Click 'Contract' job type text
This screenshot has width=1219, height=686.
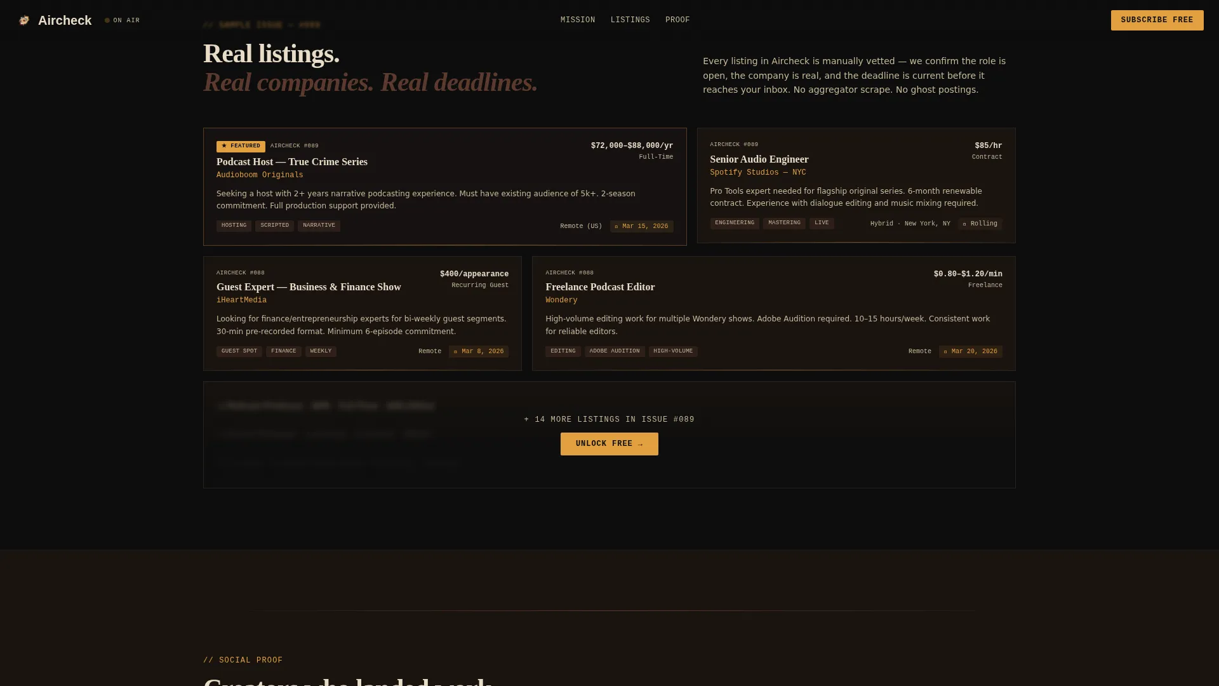point(987,158)
